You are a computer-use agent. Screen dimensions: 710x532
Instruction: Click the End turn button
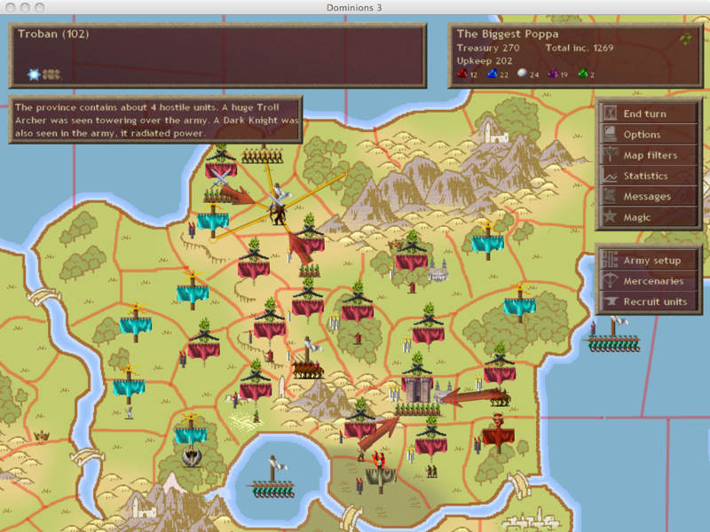click(648, 113)
